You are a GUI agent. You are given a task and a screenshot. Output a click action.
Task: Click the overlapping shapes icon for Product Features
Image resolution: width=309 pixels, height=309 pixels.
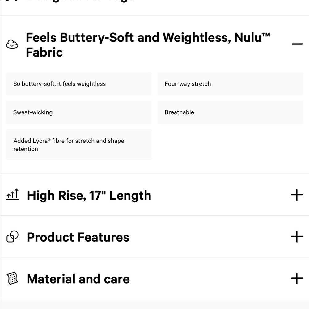tap(12, 236)
